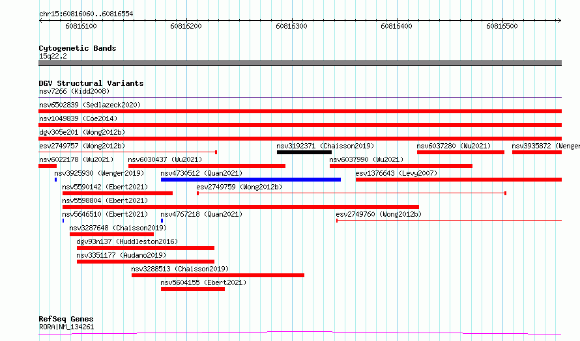Click the nsv6022178 (Wu2021) label
Image resolution: width=580 pixels, height=341 pixels.
click(x=76, y=159)
